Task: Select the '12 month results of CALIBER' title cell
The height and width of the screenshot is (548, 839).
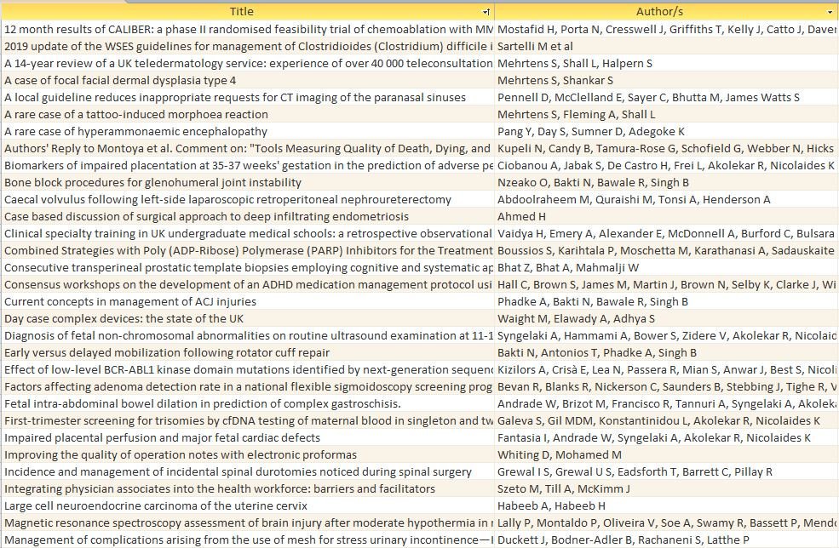Action: 248,30
